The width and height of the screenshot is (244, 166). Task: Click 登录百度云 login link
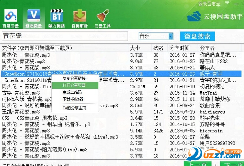pos(209,4)
